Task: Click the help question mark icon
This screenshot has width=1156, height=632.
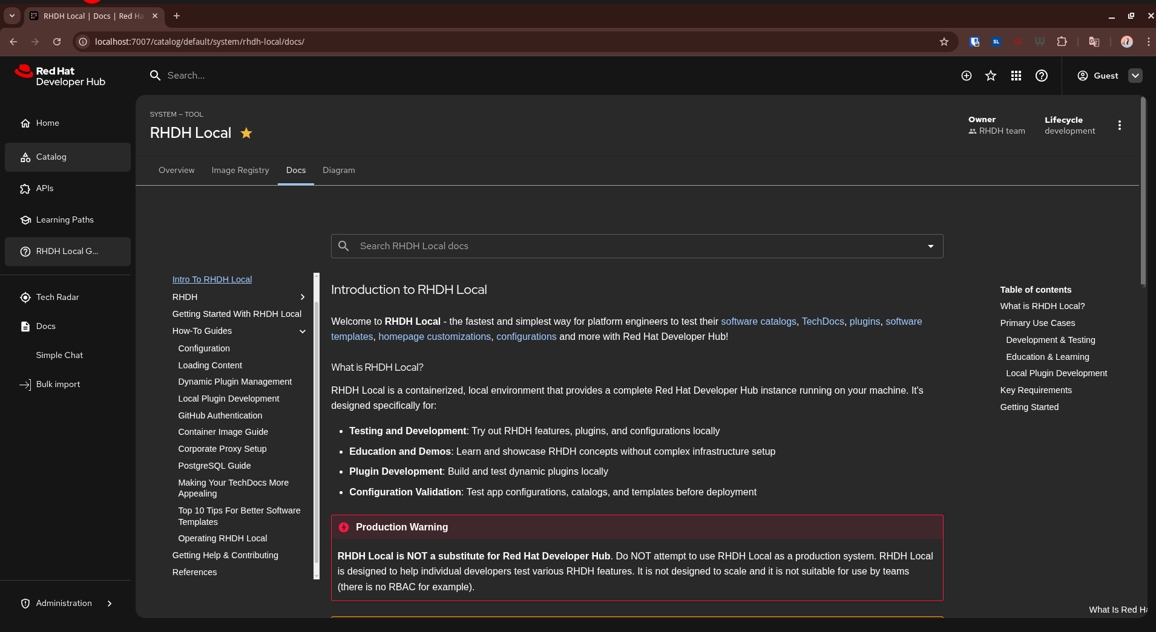Action: click(x=1042, y=76)
